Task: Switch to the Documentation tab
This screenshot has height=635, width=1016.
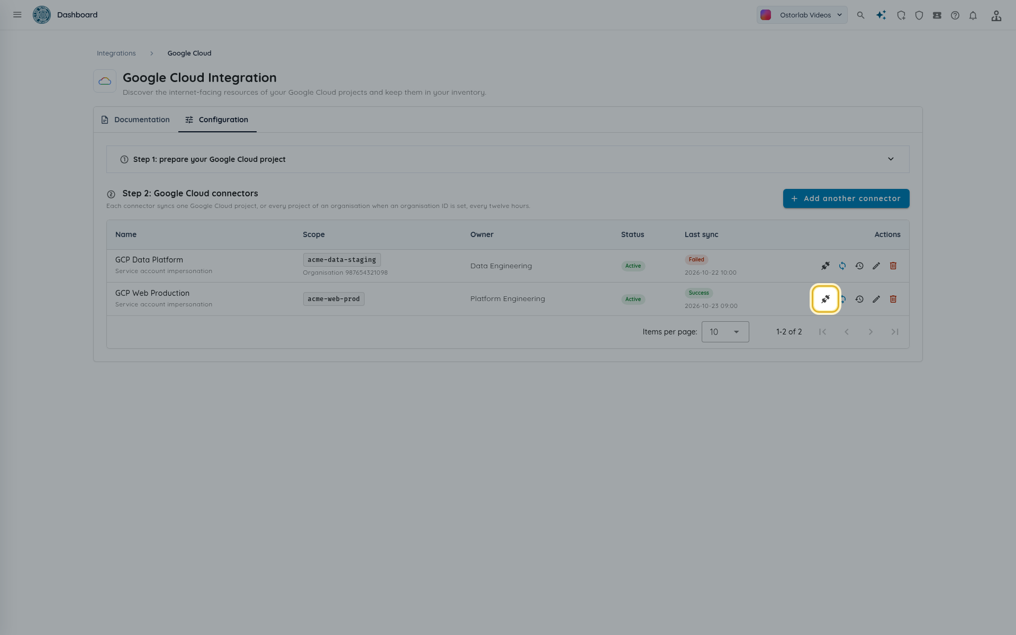Action: pos(135,120)
